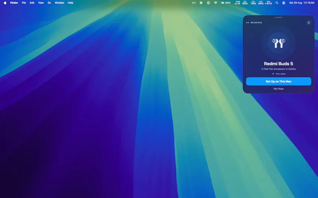
Task: Close the NearPair popup with X
Action: click(309, 23)
